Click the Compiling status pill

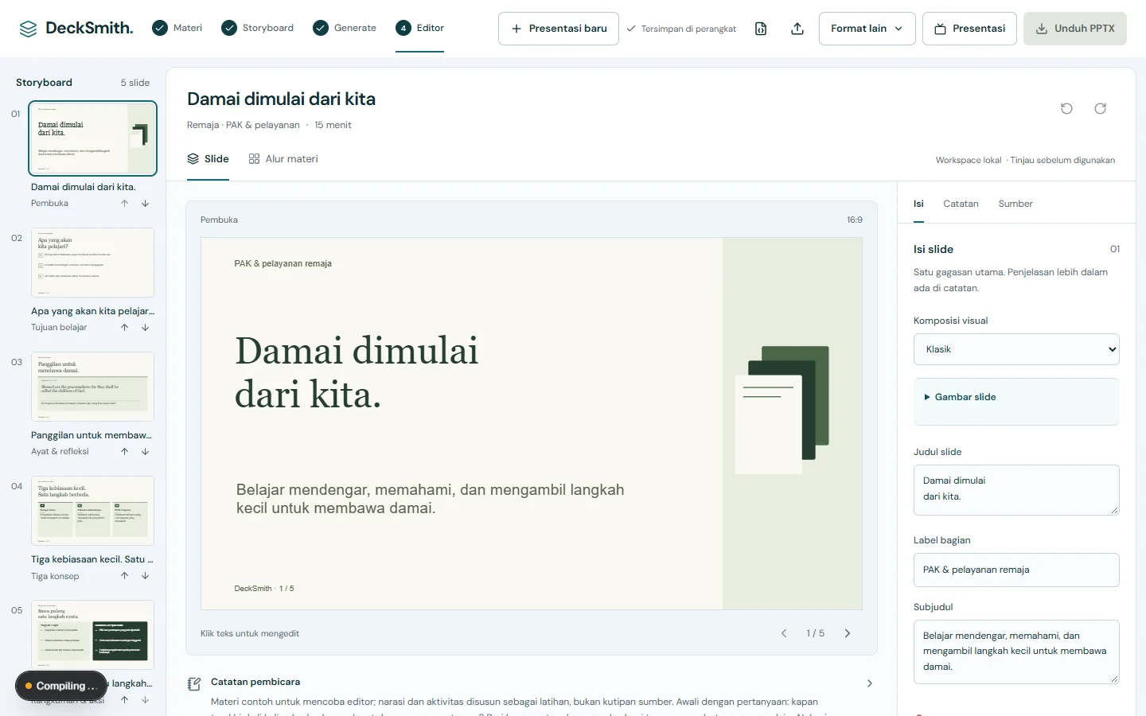tap(60, 686)
